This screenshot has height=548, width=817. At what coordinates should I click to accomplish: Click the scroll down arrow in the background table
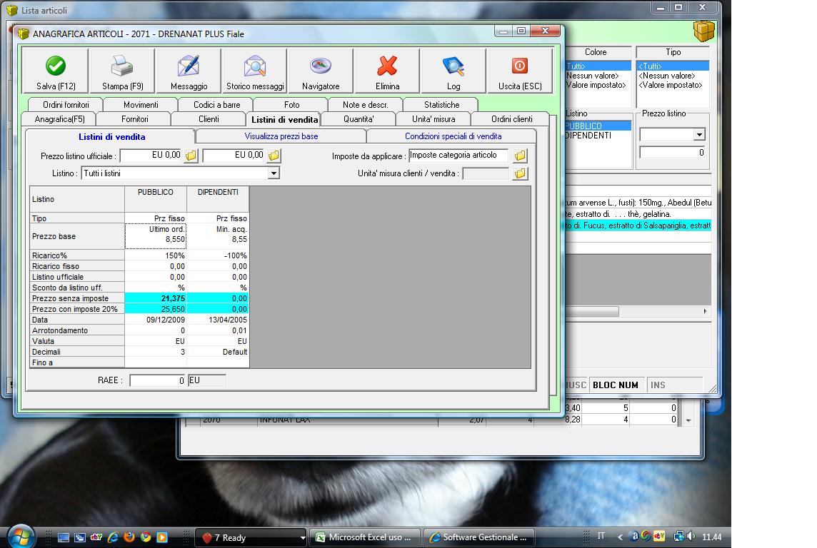point(688,420)
